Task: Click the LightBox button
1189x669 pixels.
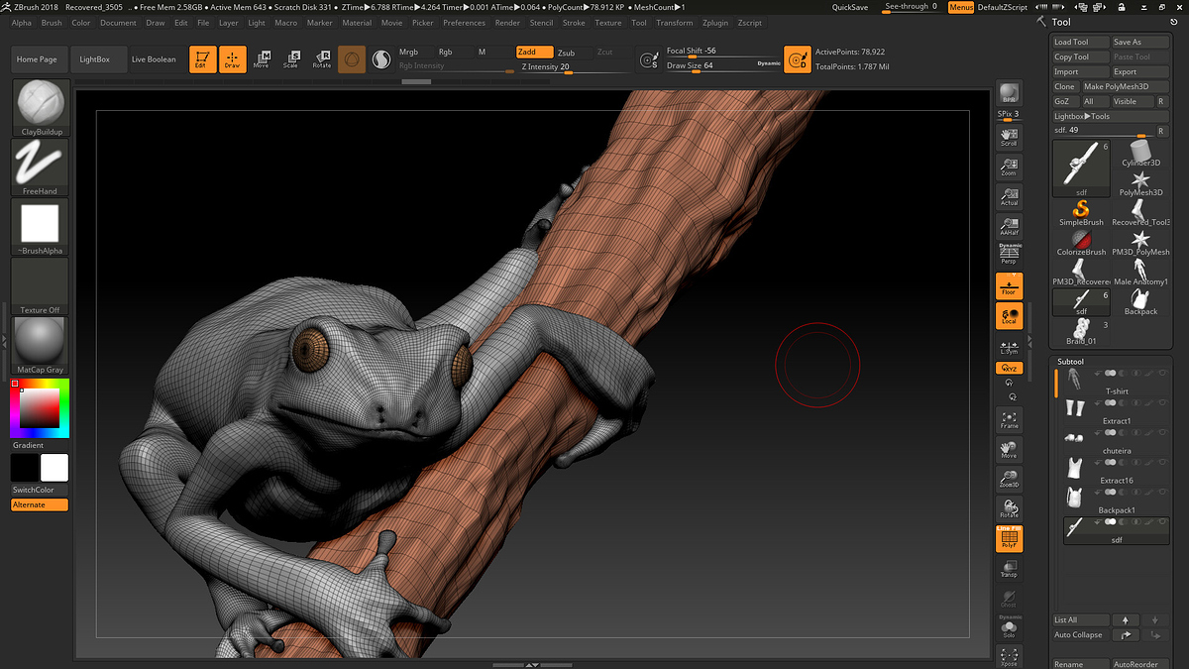Action: click(95, 59)
